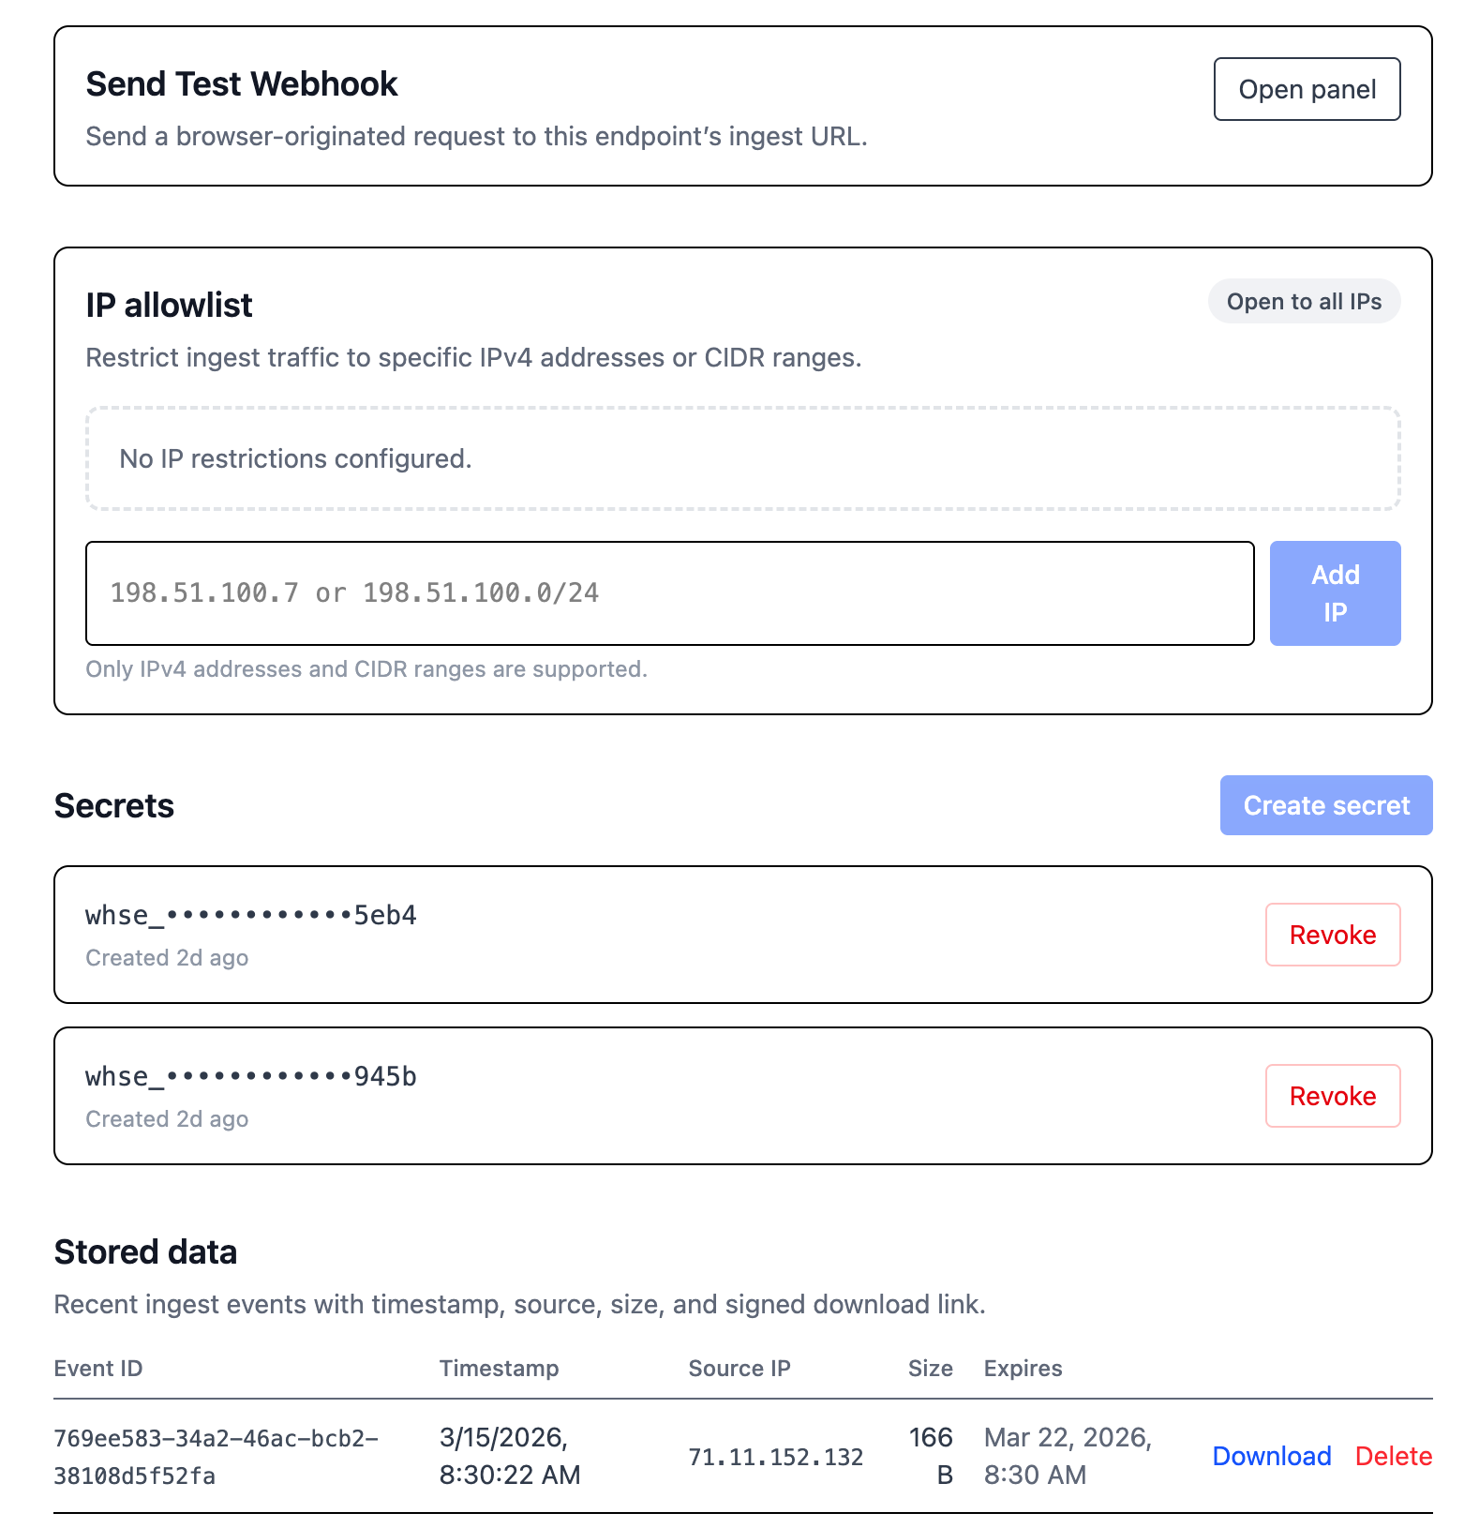Select the Timestamp column header

pos(499,1368)
